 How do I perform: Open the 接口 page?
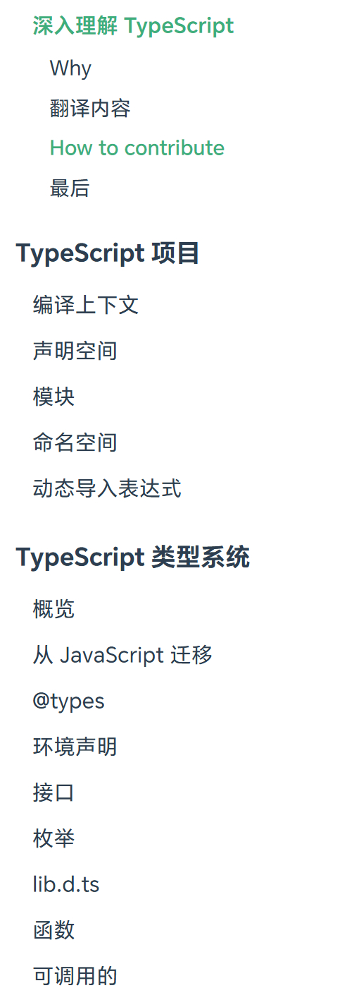(x=53, y=793)
